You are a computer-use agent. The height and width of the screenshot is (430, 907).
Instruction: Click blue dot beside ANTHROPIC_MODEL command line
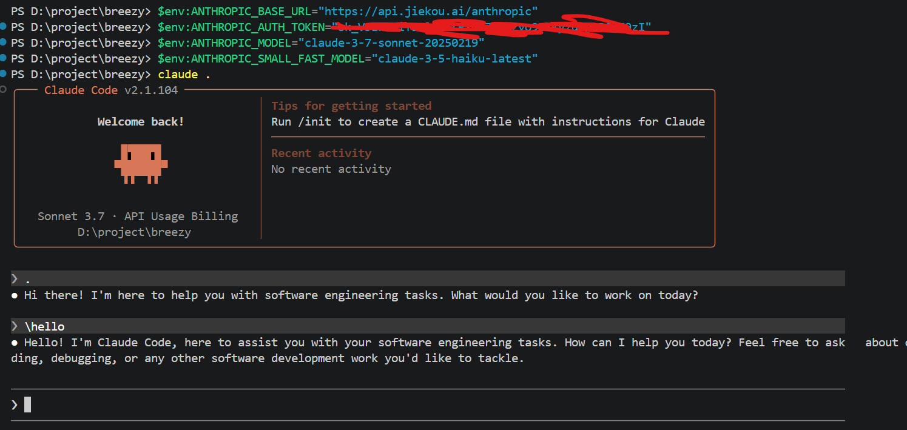(4, 42)
